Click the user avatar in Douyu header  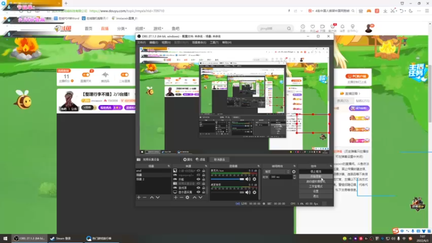point(369,29)
